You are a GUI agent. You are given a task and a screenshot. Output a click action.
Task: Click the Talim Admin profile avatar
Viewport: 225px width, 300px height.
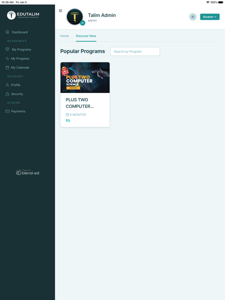pos(75,17)
